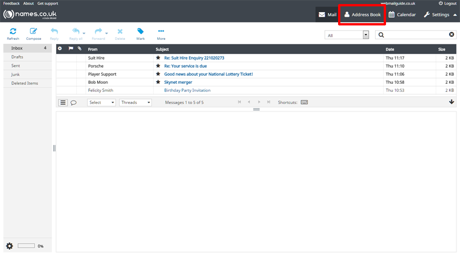Select the Drafts folder

pyautogui.click(x=28, y=57)
